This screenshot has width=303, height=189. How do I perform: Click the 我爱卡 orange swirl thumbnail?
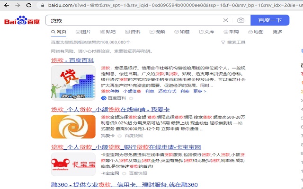73,127
